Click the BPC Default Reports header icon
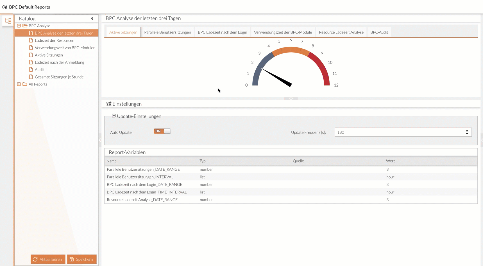 click(x=4, y=7)
